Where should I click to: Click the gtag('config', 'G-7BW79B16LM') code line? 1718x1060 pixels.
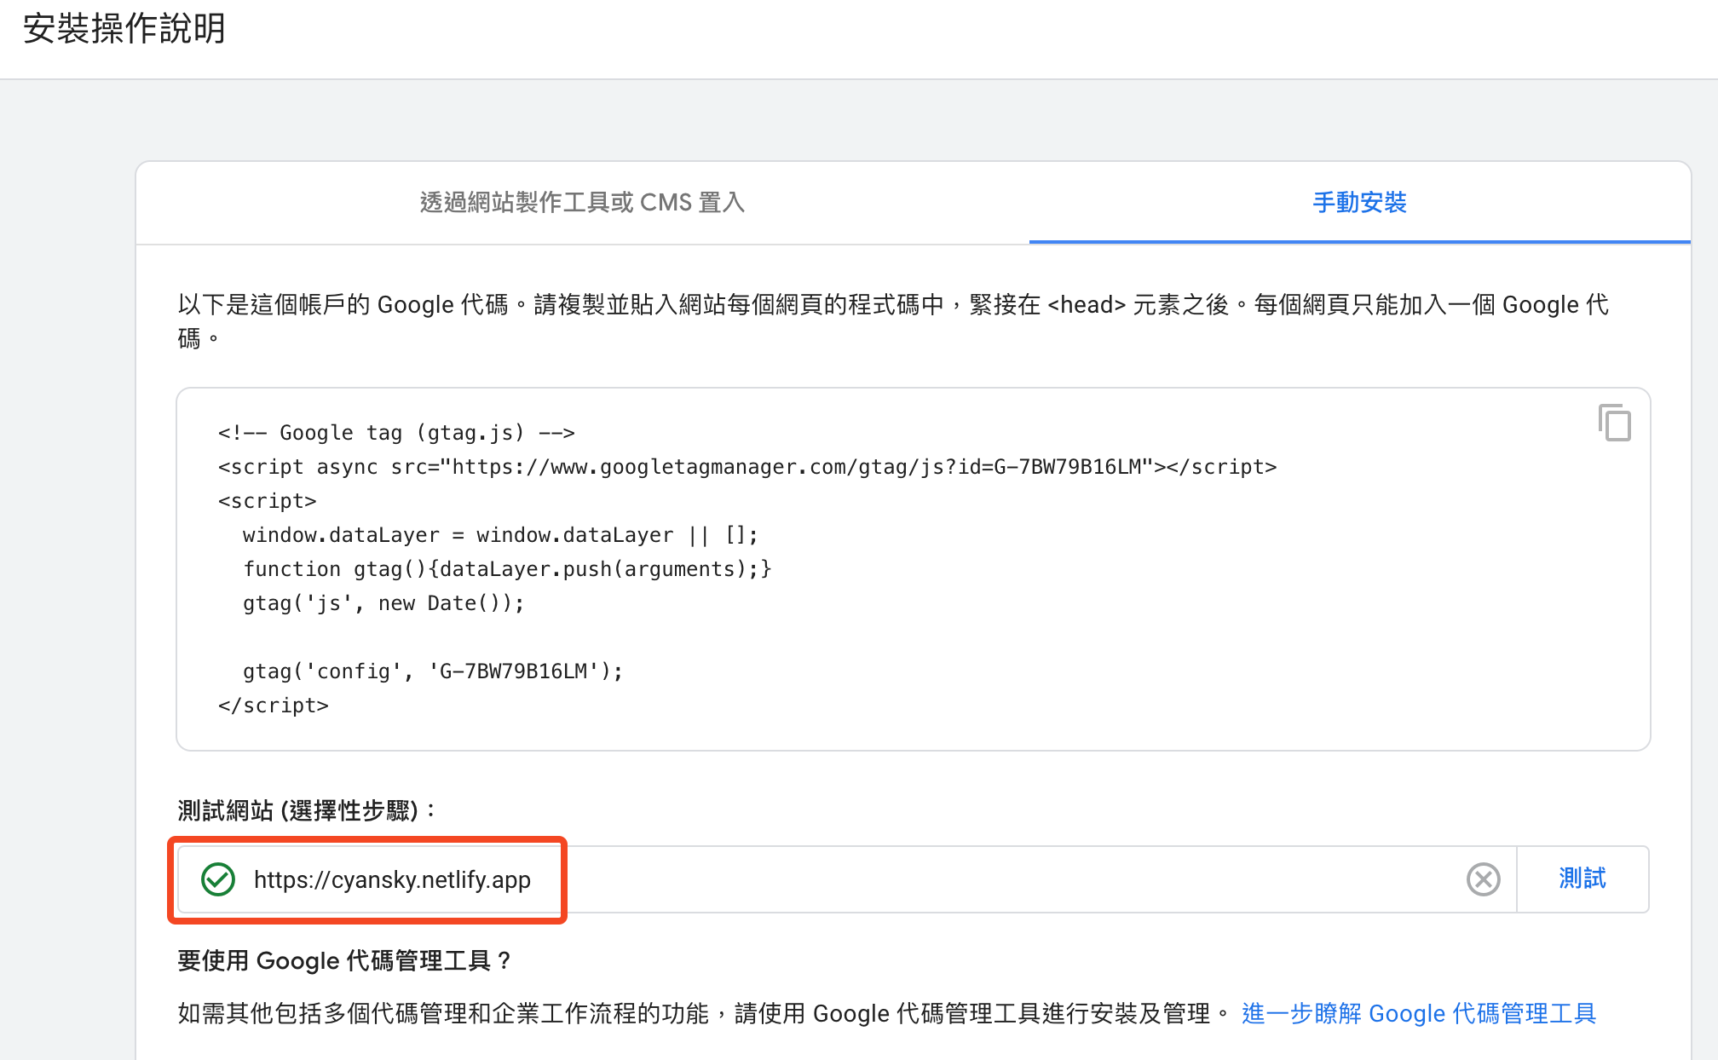click(x=433, y=671)
